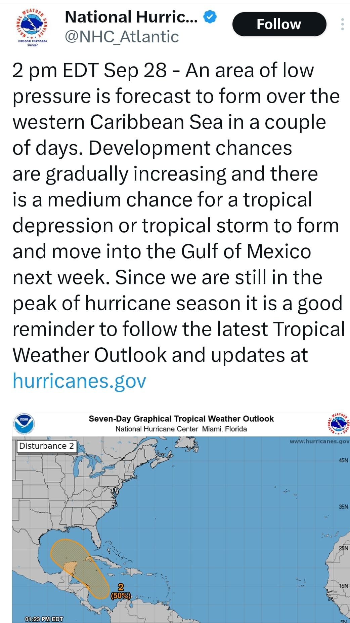Image resolution: width=350 pixels, height=623 pixels.
Task: Follow the NHC_Atlantic account
Action: coord(279,24)
